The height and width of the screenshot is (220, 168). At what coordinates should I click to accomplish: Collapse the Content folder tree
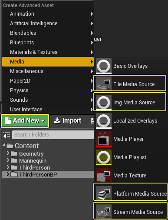click(x=4, y=145)
